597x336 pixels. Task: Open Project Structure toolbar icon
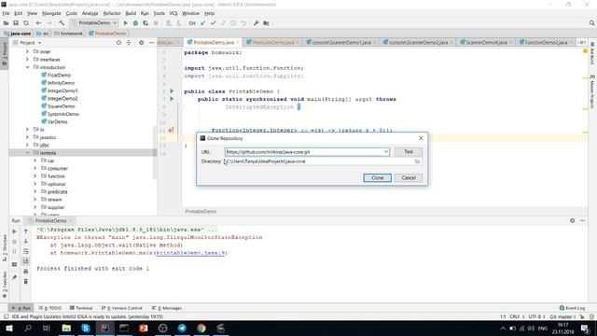pyautogui.click(x=266, y=23)
